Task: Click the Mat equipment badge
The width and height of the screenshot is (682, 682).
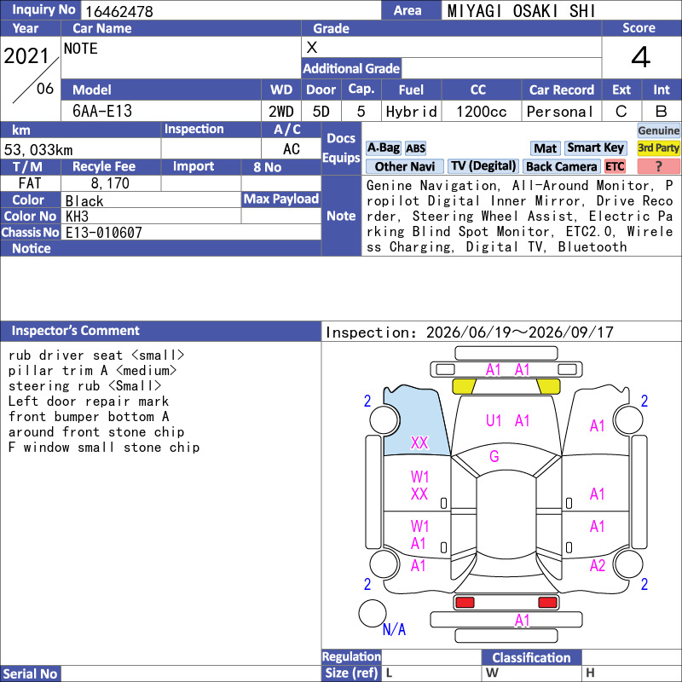Action: point(546,148)
